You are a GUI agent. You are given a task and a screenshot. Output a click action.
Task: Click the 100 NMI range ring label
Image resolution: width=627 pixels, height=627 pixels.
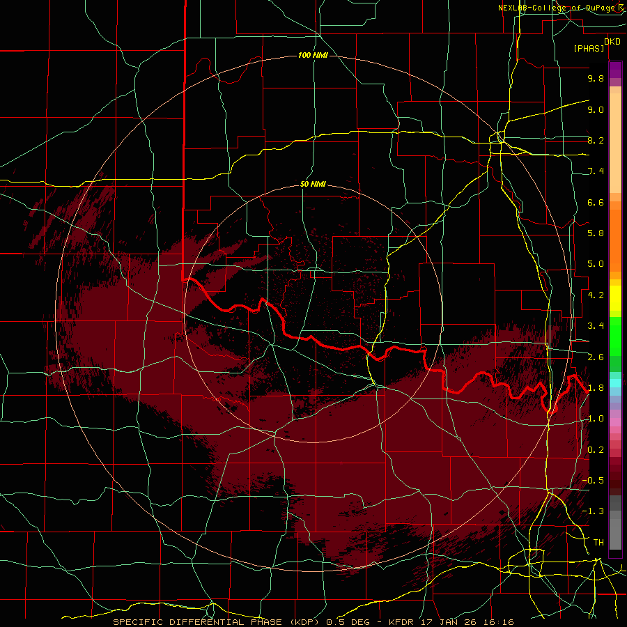(x=313, y=55)
